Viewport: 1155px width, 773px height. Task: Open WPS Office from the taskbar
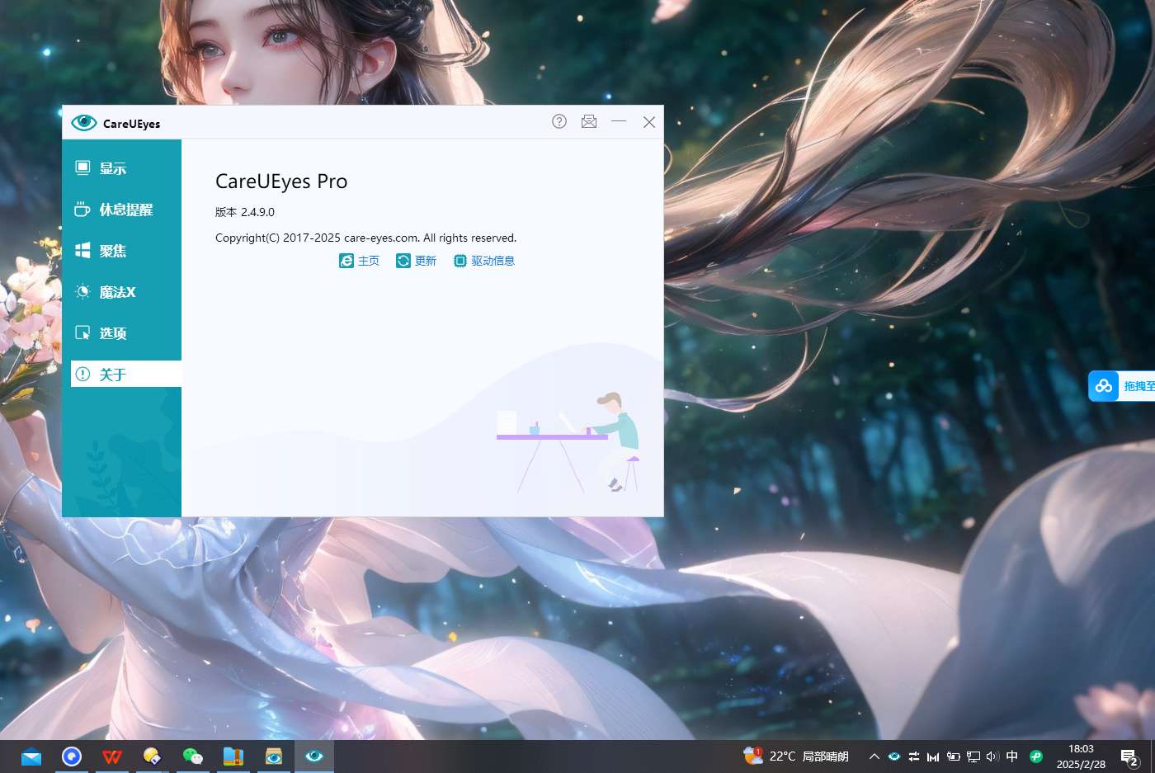[112, 757]
